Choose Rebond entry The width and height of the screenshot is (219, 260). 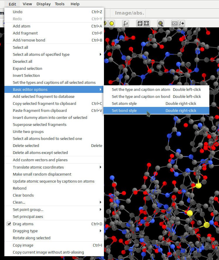coord(54,188)
